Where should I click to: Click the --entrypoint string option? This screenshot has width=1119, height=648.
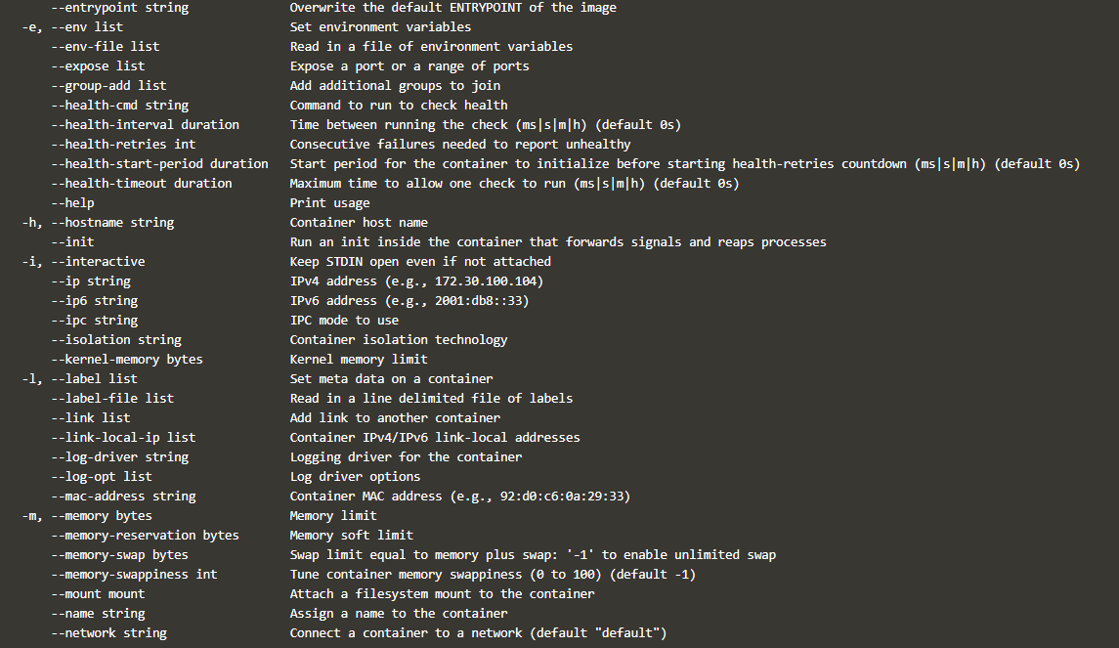(x=119, y=8)
